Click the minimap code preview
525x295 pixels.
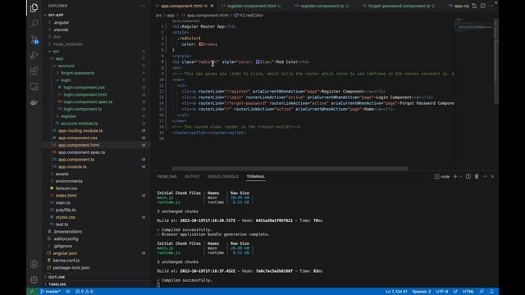[x=474, y=26]
